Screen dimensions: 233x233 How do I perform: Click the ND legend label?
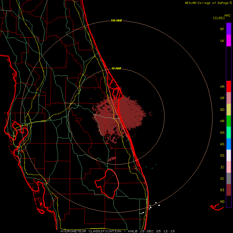222,202
